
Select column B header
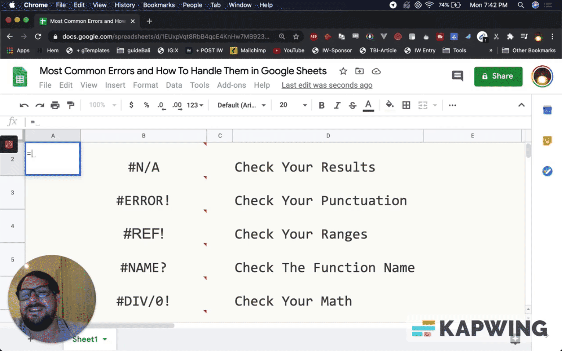144,136
